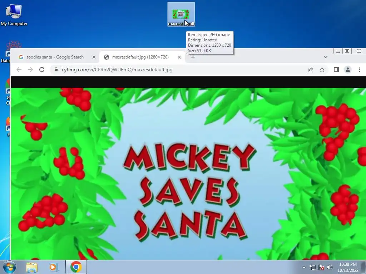Select My Computer desktop icon
This screenshot has height=274, width=366.
[x=14, y=14]
